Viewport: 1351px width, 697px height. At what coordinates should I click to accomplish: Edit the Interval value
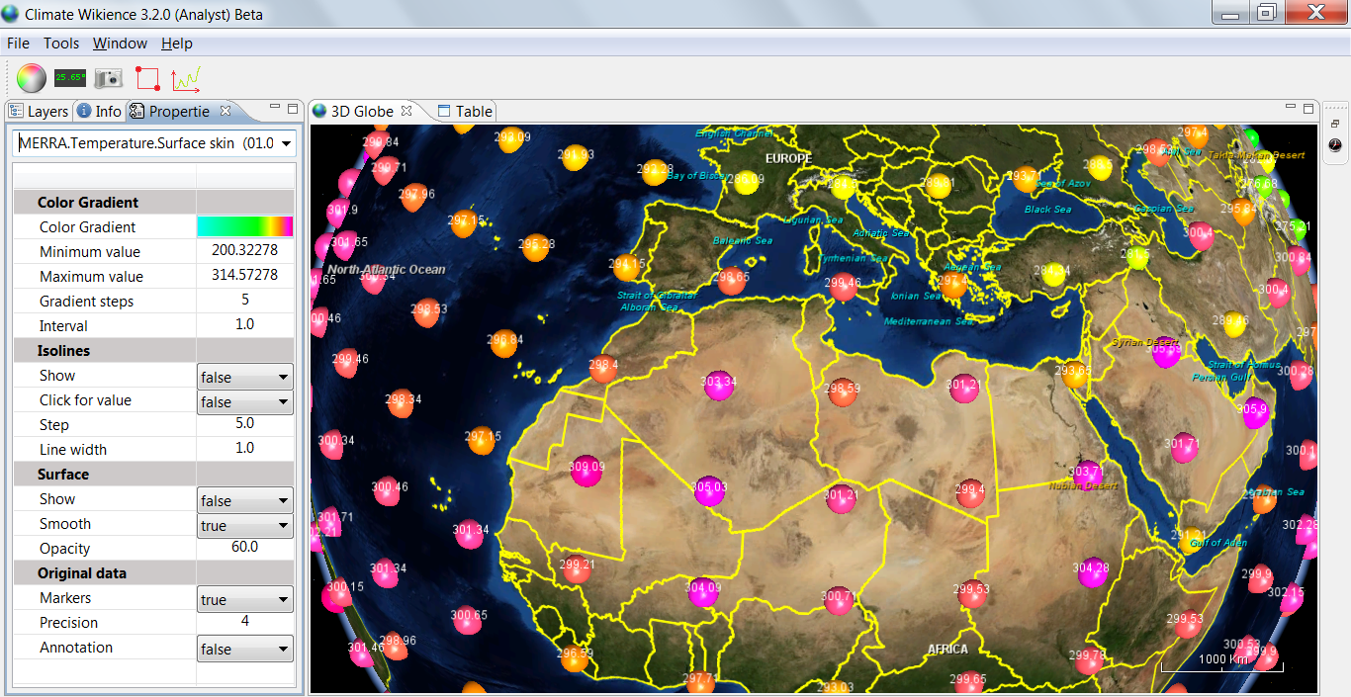point(245,325)
